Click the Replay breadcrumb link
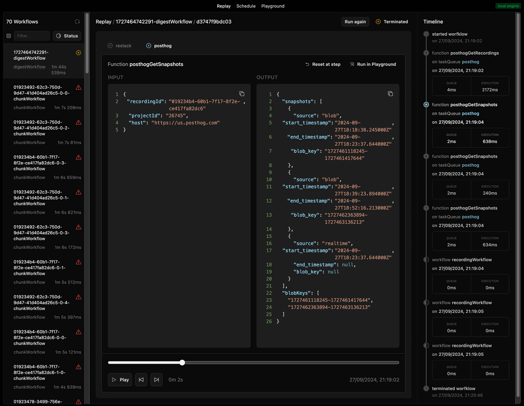Screen dimensions: 524x406 [103, 21]
